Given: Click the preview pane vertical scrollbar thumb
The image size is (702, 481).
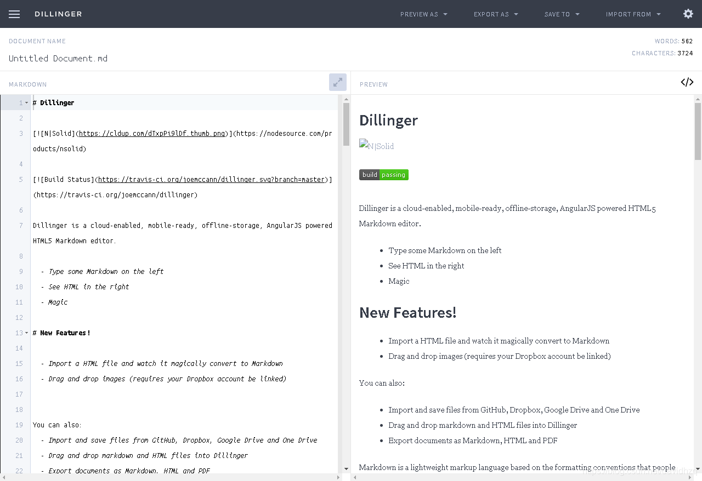Looking at the screenshot, I should pyautogui.click(x=698, y=131).
